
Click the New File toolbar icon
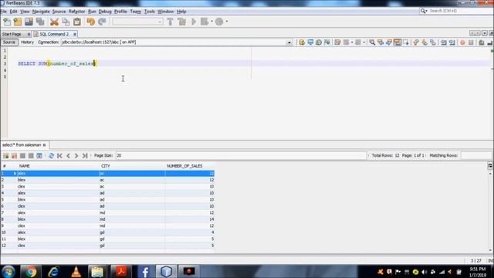coord(7,22)
